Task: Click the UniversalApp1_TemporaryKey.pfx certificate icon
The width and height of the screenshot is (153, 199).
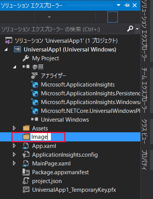Action: [x=26, y=190]
